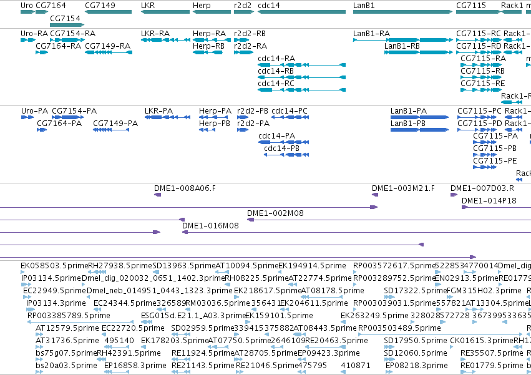The height and width of the screenshot is (375, 531).
Task: Select the CG7154 gene bar
Action: (67, 25)
